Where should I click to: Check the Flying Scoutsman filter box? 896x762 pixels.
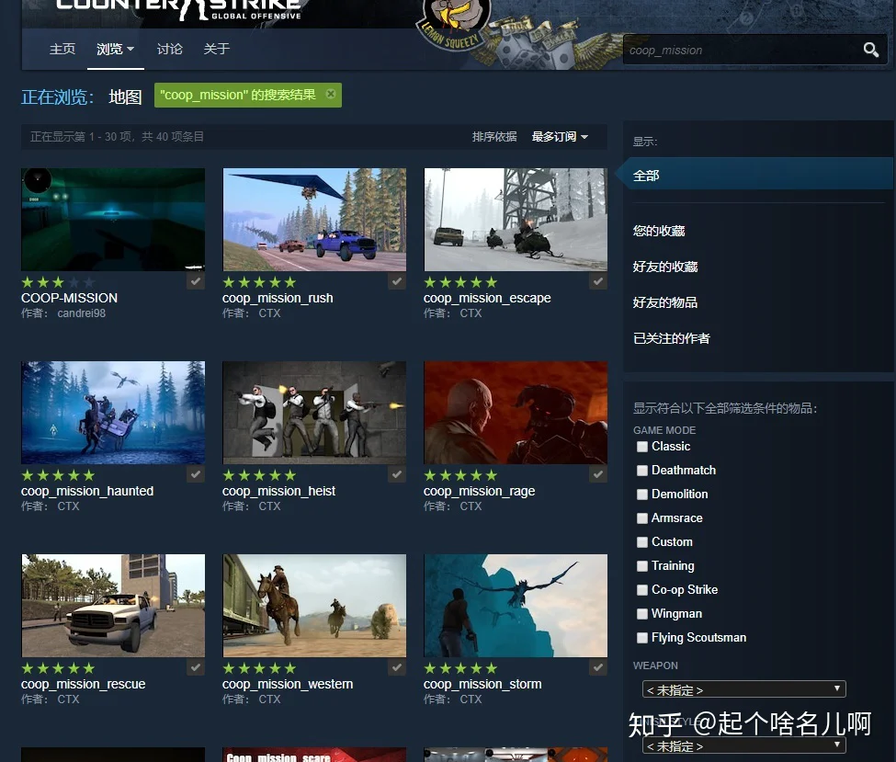pyautogui.click(x=642, y=638)
